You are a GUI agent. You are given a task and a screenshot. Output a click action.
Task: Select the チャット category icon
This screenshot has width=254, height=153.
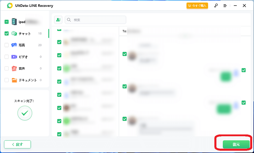coord(14,34)
